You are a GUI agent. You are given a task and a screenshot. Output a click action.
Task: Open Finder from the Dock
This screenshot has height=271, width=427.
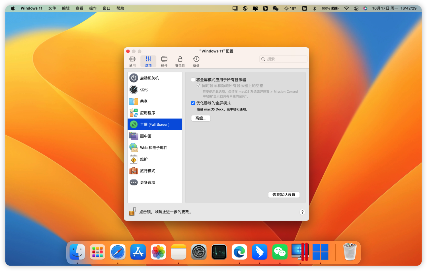tap(77, 252)
